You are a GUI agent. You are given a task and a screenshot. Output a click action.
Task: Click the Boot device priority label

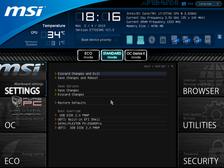pyautogui.click(x=96, y=40)
